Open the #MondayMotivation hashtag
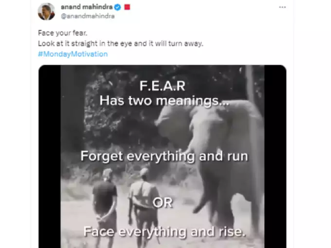This screenshot has width=331, height=248. 72,54
